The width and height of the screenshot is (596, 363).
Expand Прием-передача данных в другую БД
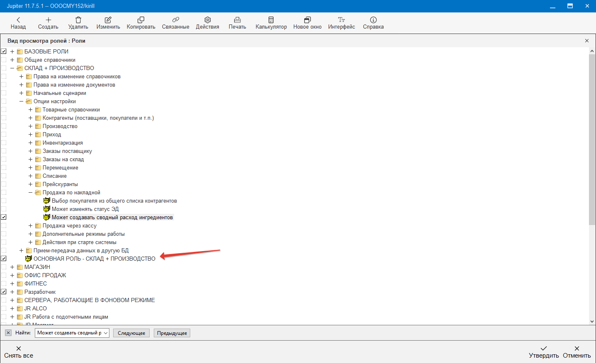coord(21,250)
